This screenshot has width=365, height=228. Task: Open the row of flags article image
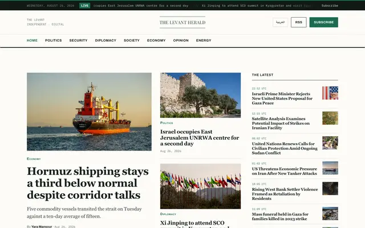click(x=200, y=186)
